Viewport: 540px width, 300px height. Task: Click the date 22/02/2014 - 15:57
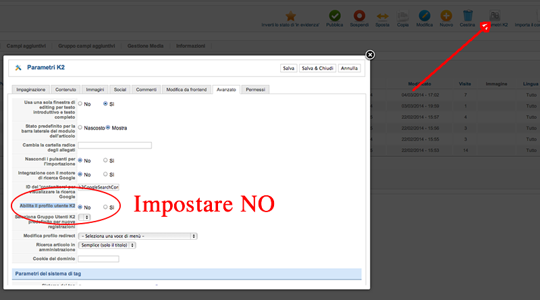[420, 117]
